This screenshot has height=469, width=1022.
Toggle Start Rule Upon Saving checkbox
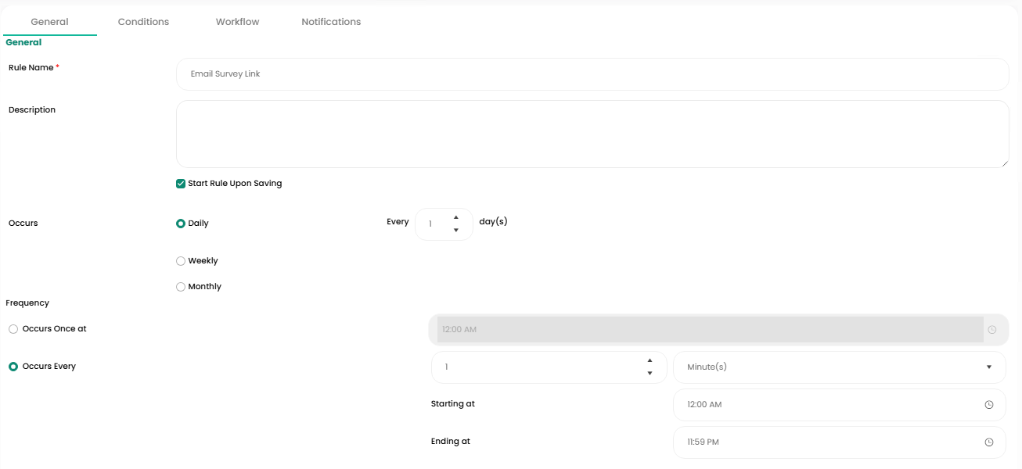point(181,184)
